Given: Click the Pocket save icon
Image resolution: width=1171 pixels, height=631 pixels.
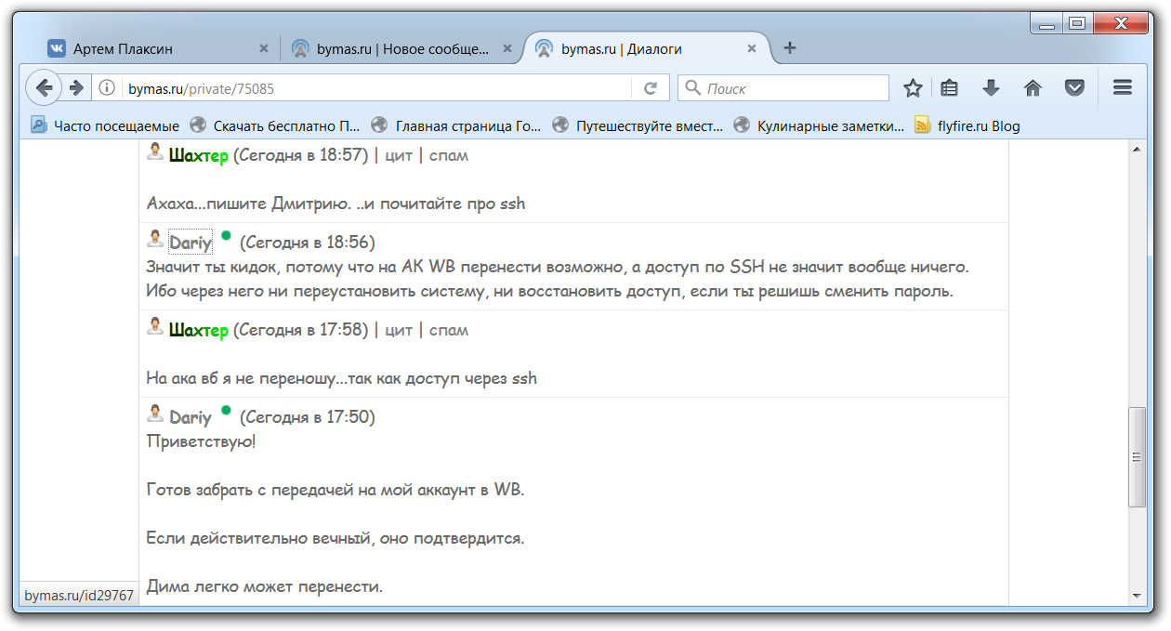Looking at the screenshot, I should coord(1074,88).
